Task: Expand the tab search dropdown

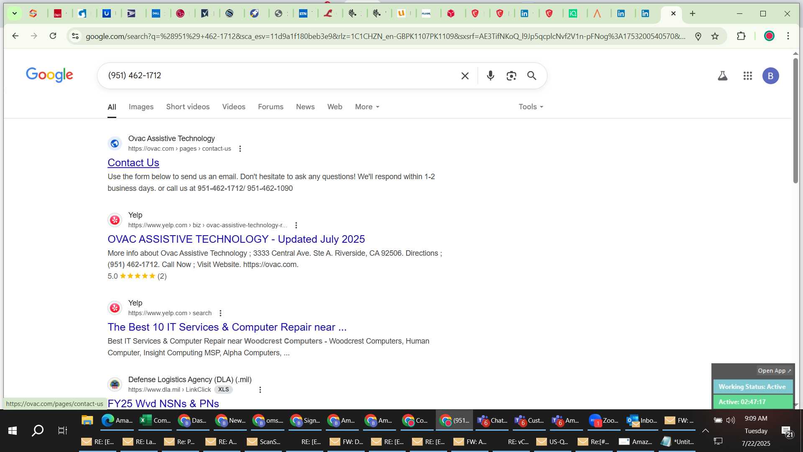Action: click(x=14, y=13)
